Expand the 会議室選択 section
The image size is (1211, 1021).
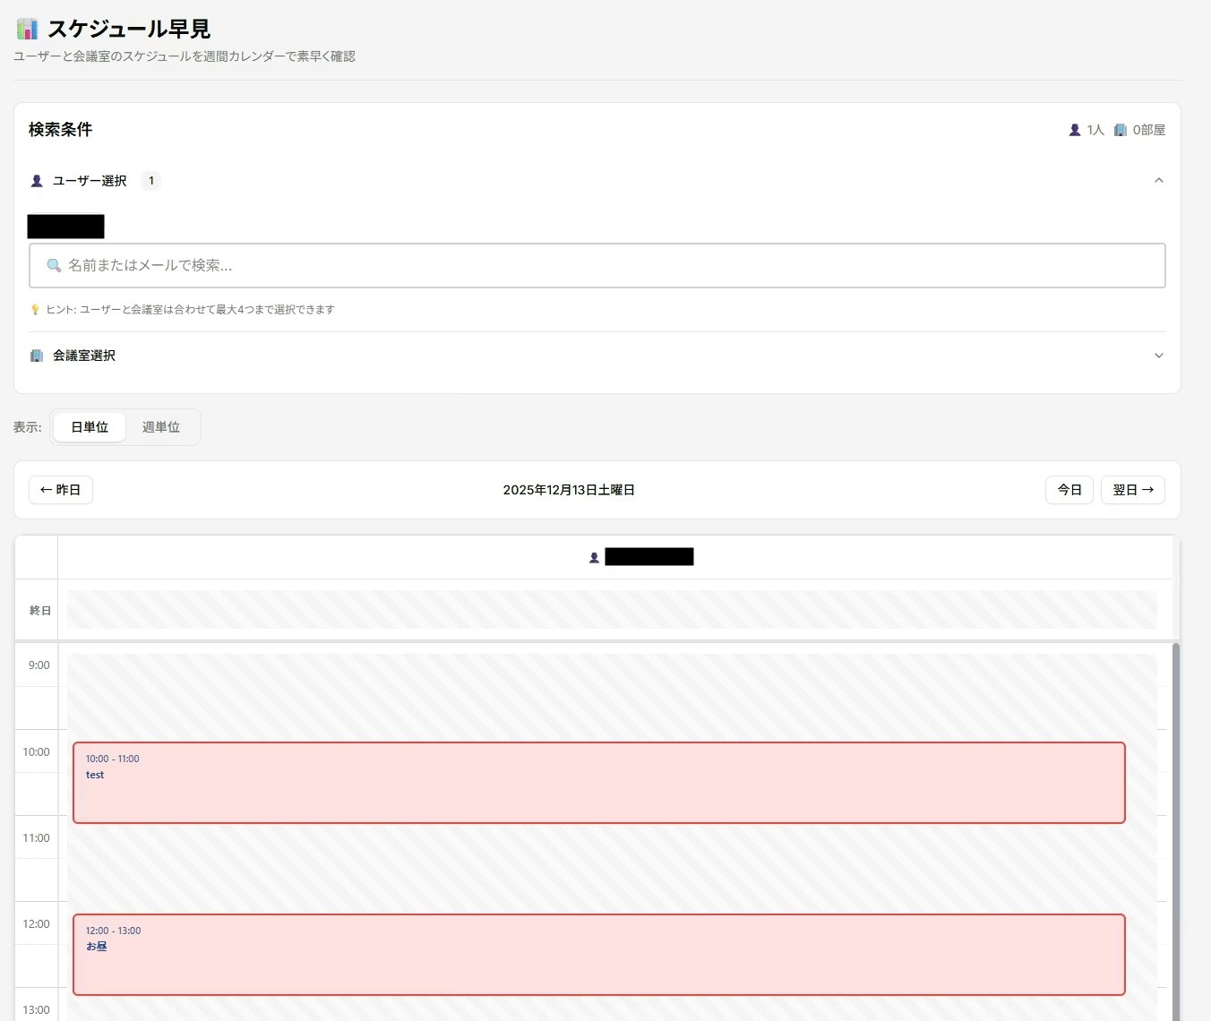[1159, 356]
